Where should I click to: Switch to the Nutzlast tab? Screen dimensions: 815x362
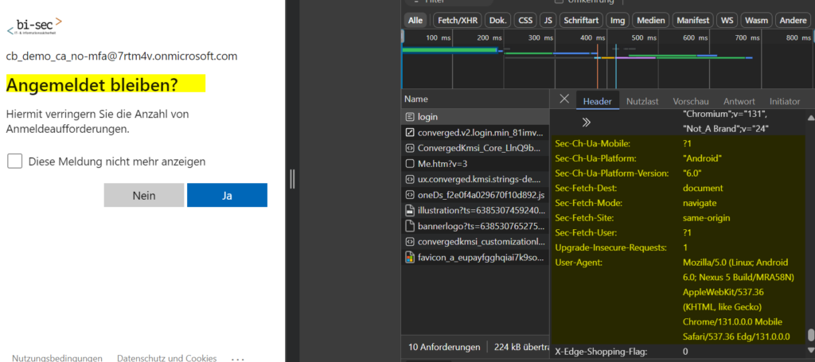(641, 101)
